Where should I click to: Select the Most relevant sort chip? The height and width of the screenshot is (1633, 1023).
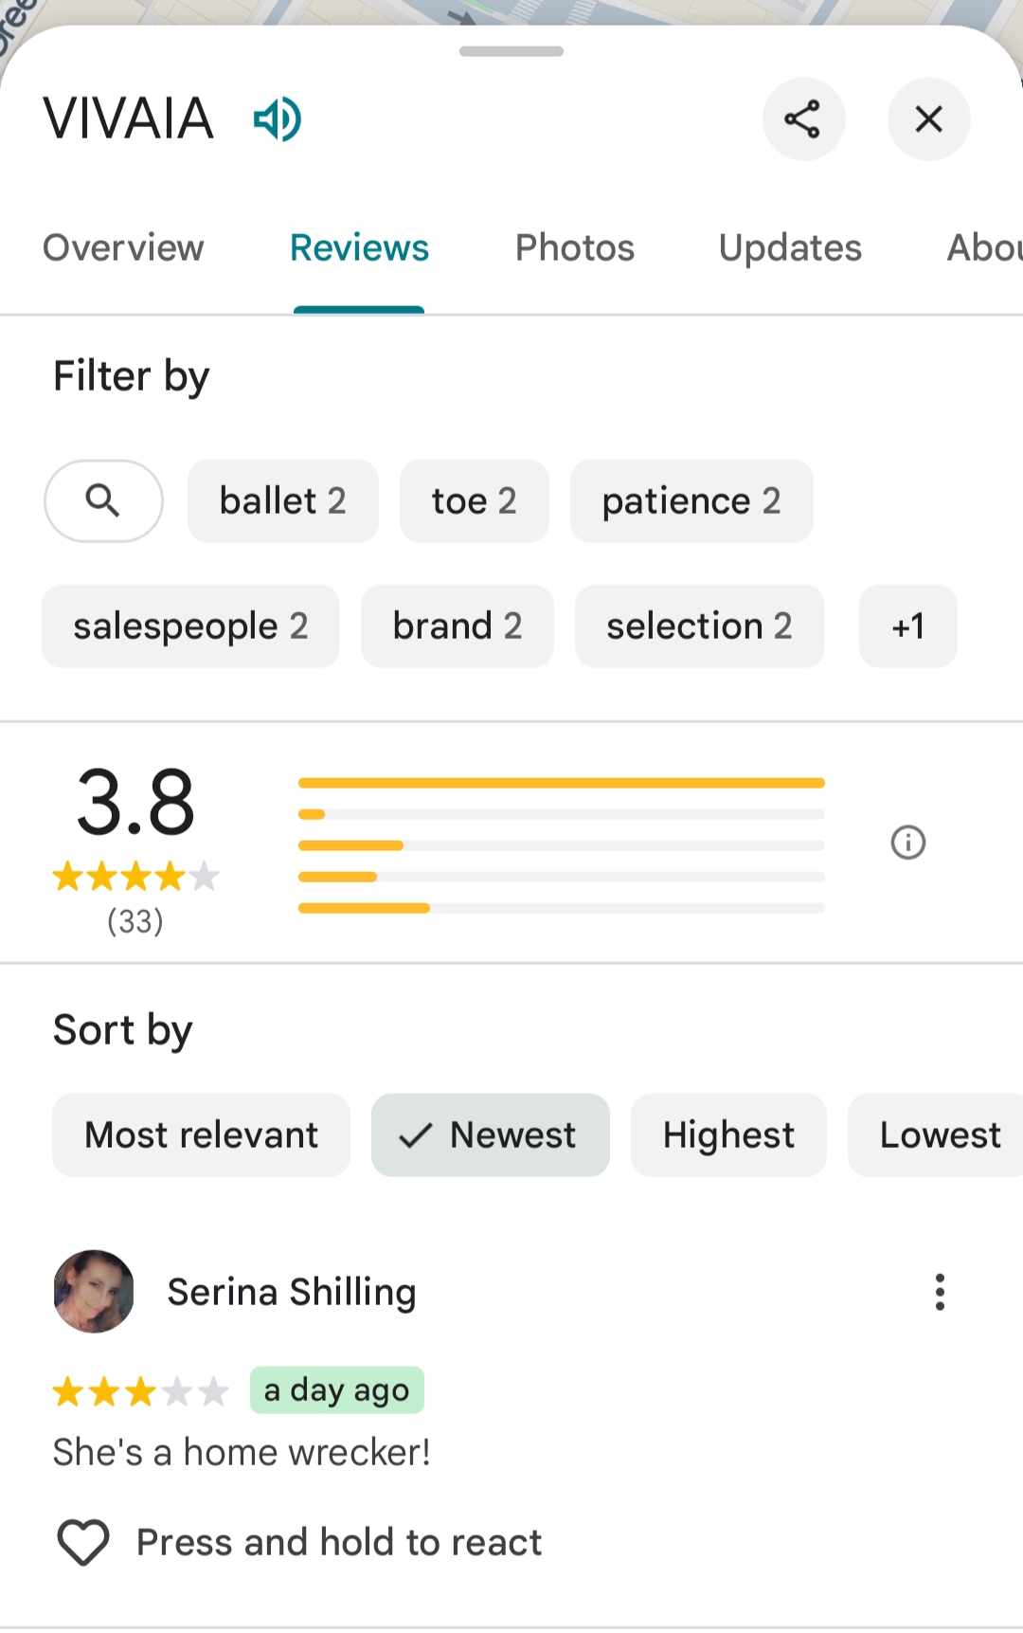(x=201, y=1134)
